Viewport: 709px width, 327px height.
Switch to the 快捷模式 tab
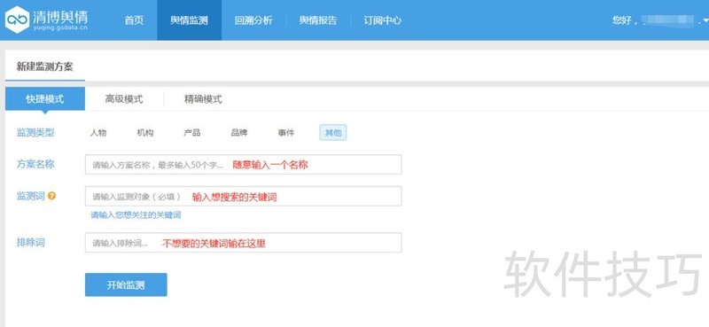tap(45, 99)
